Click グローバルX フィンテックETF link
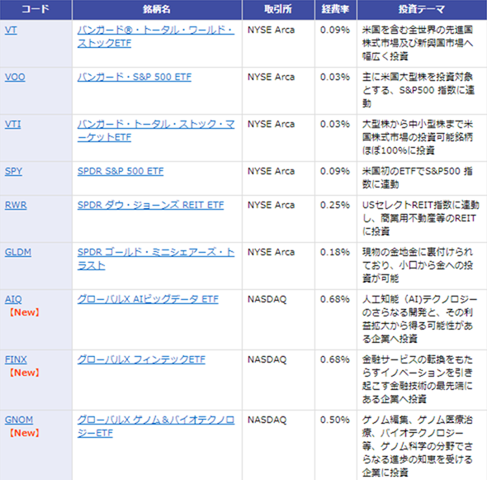The width and height of the screenshot is (487, 480). [x=141, y=359]
